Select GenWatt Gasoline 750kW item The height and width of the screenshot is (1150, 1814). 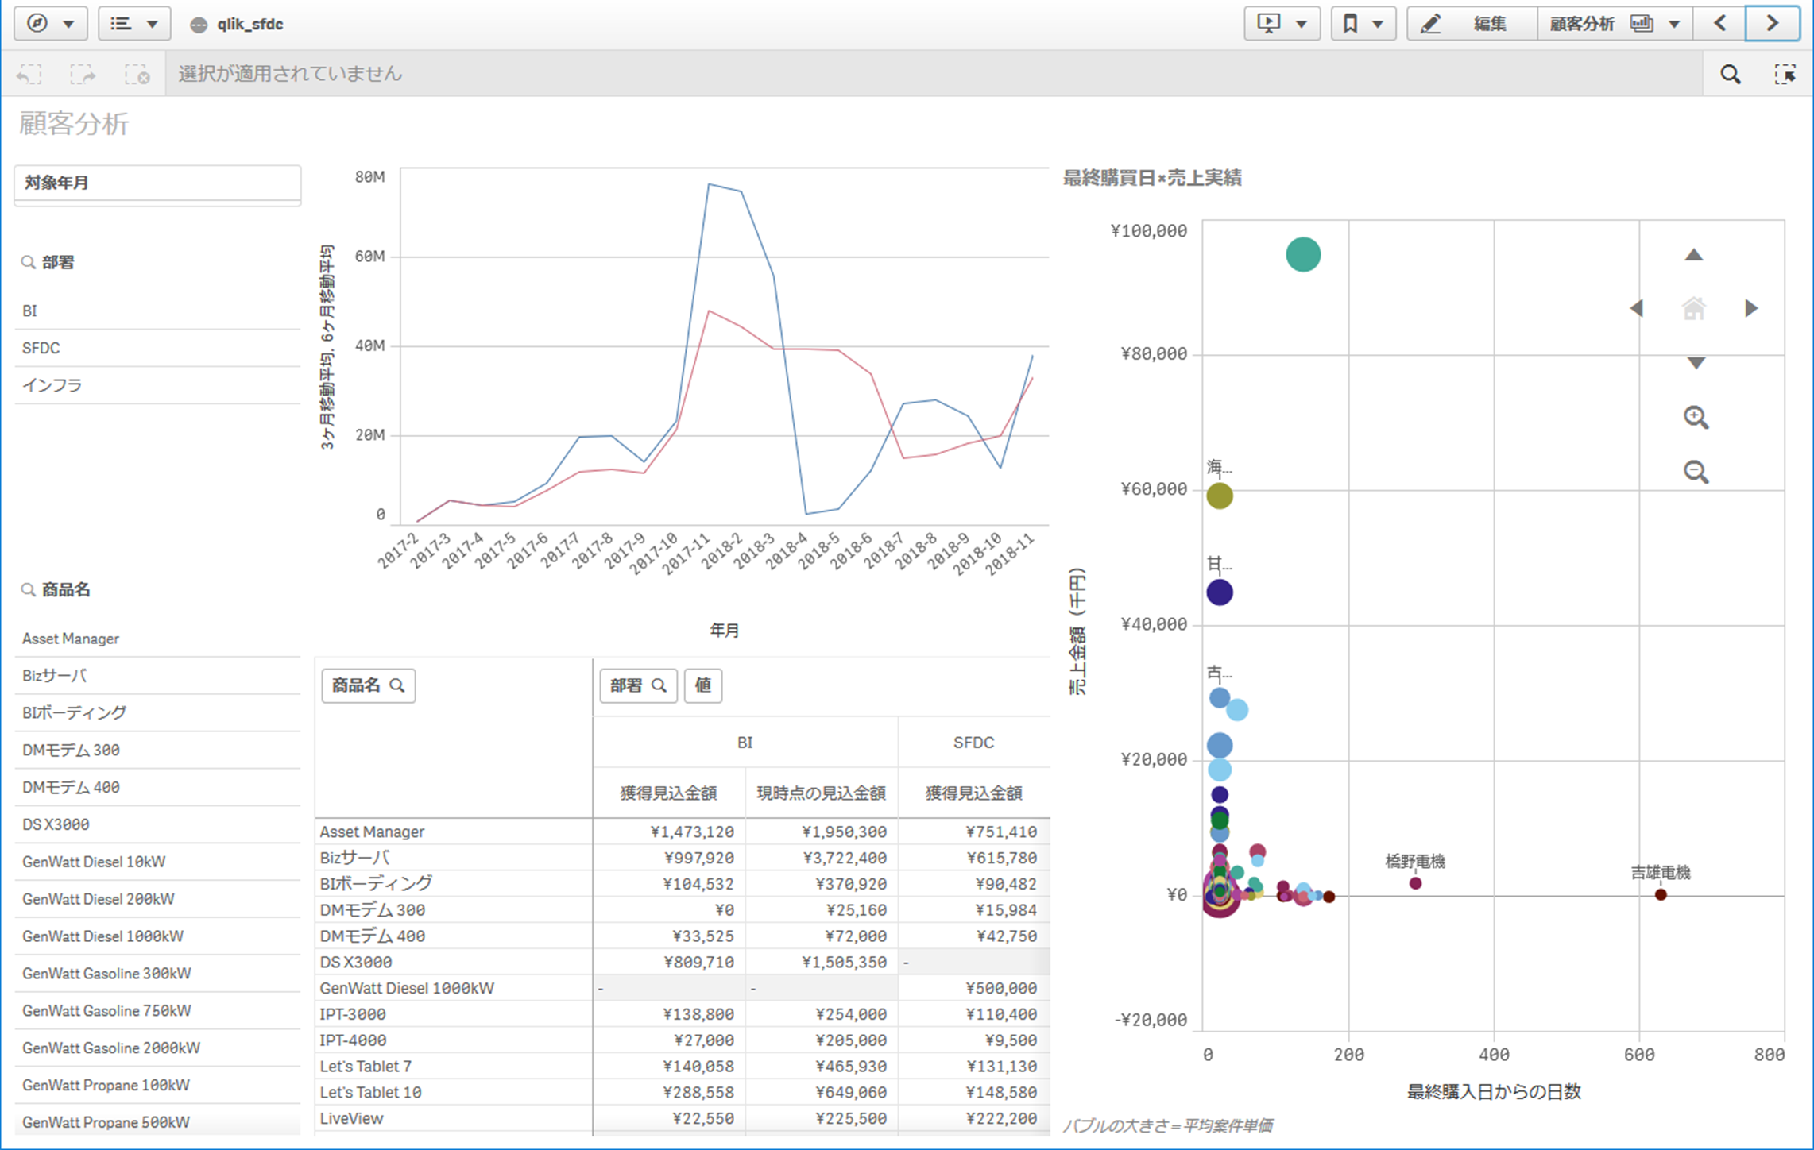(x=157, y=1011)
